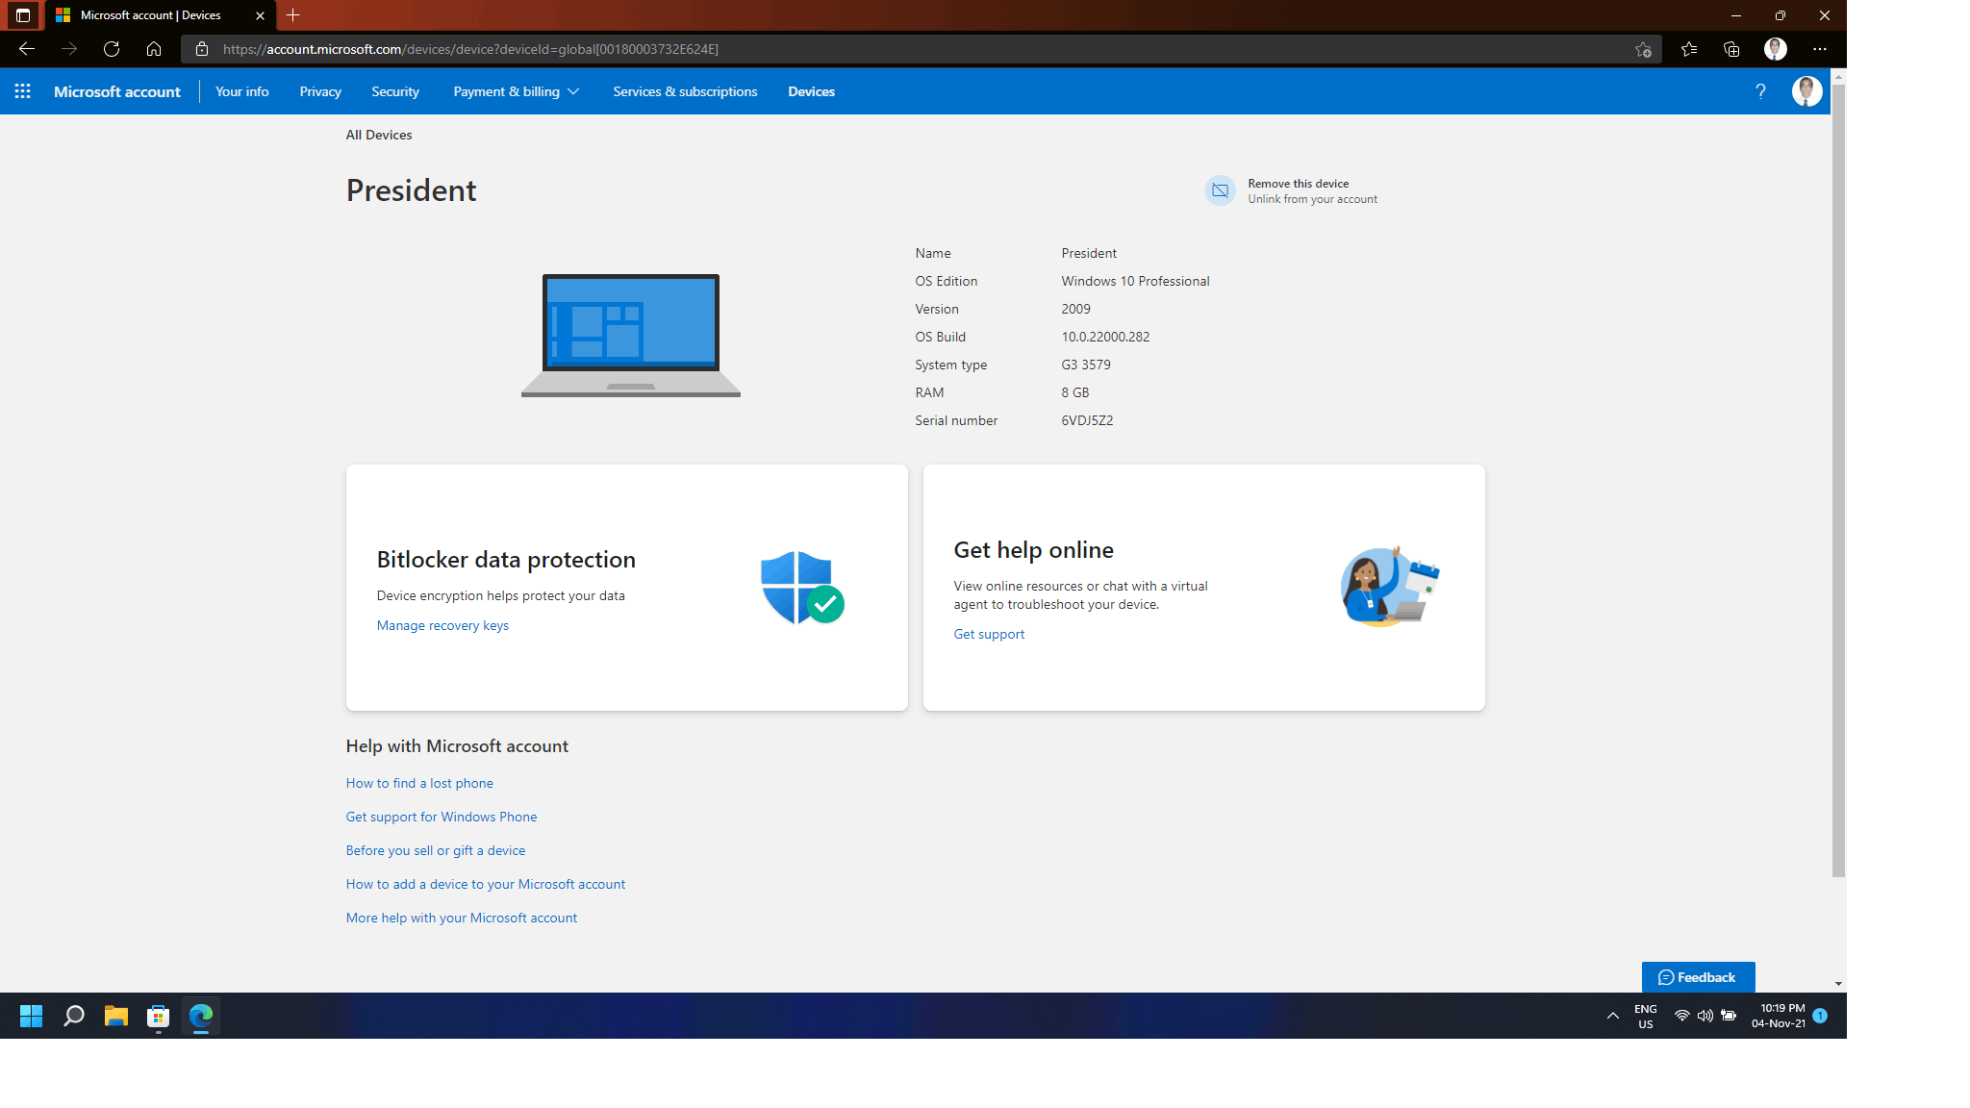This screenshot has height=1108, width=1970.
Task: Click the help question mark icon
Action: pyautogui.click(x=1760, y=91)
